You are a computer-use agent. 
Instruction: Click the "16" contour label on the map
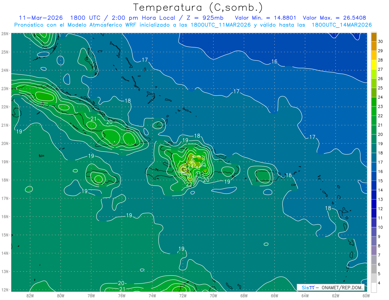point(274,61)
